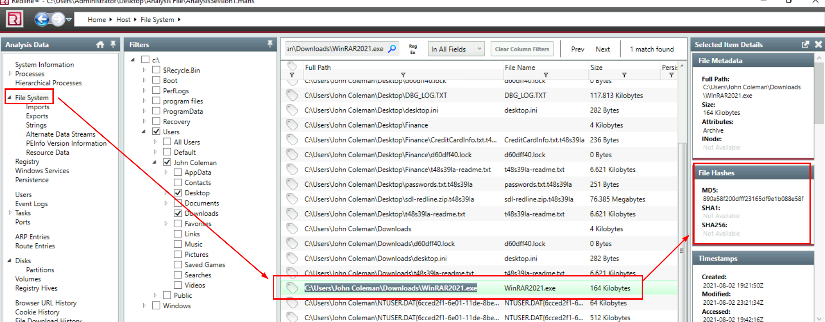Pop out the Selected Item Details panel
The width and height of the screenshot is (825, 322).
(805, 45)
